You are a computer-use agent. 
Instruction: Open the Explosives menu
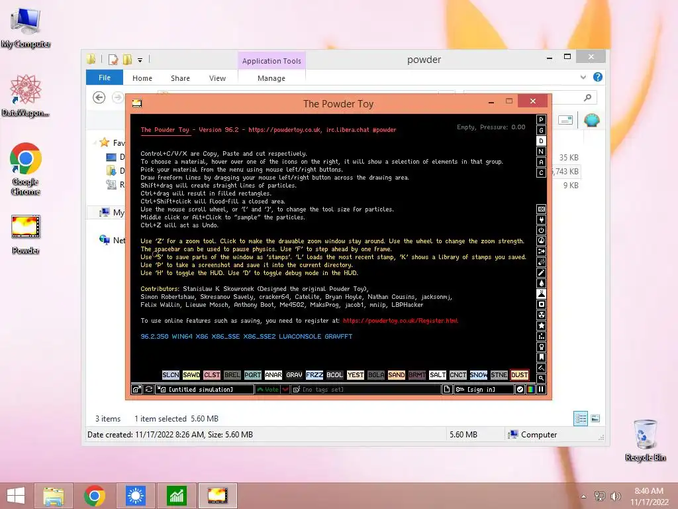pos(541,262)
